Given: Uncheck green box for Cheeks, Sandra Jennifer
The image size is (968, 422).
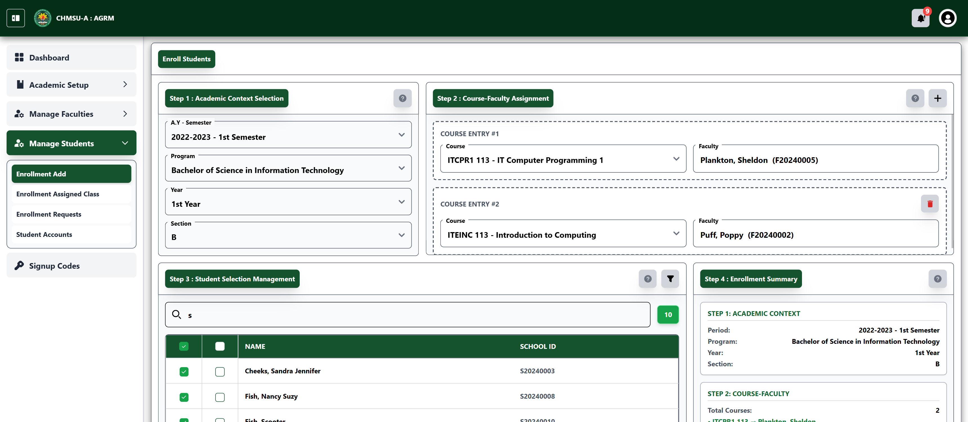Looking at the screenshot, I should (x=184, y=372).
